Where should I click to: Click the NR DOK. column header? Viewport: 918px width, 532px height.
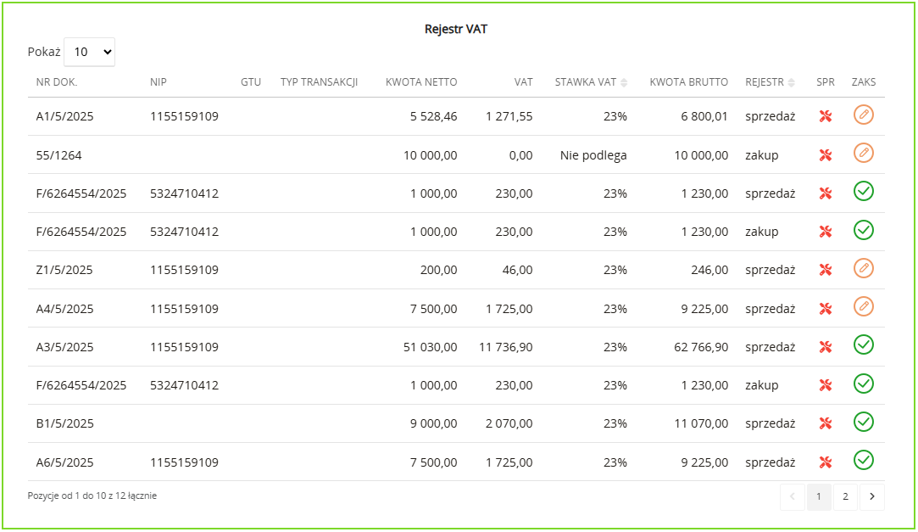(57, 82)
